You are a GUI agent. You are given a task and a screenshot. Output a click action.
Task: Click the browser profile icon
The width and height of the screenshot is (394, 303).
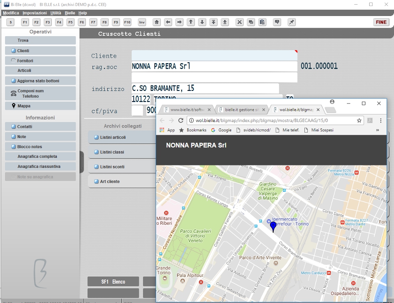(x=332, y=102)
